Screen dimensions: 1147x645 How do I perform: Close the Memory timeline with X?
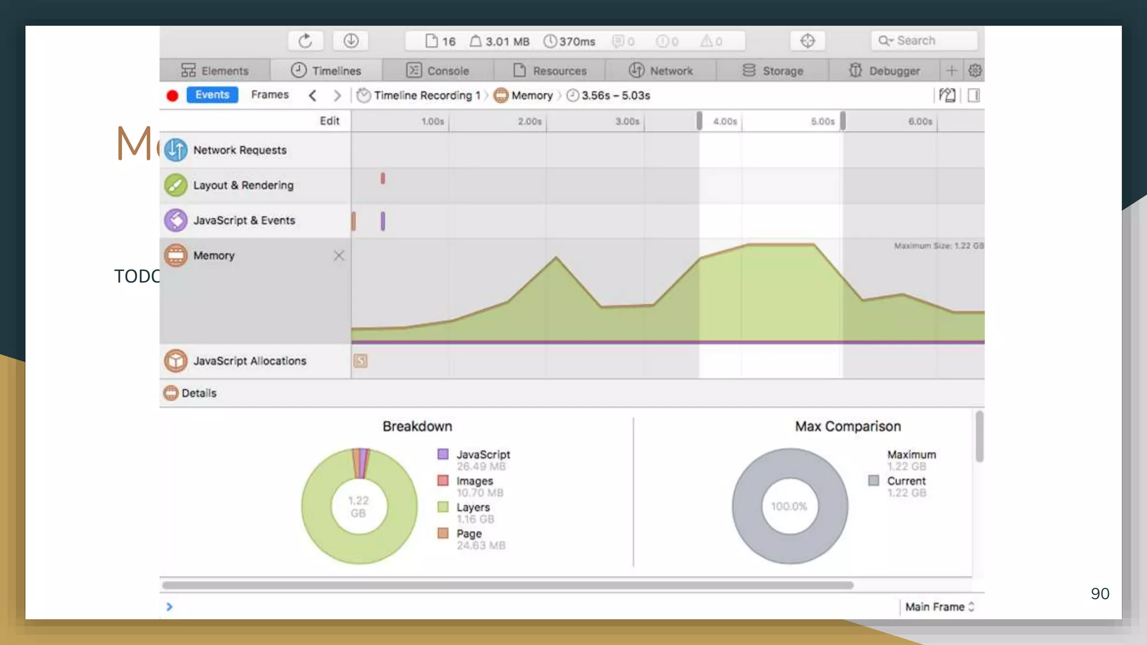[x=339, y=256]
